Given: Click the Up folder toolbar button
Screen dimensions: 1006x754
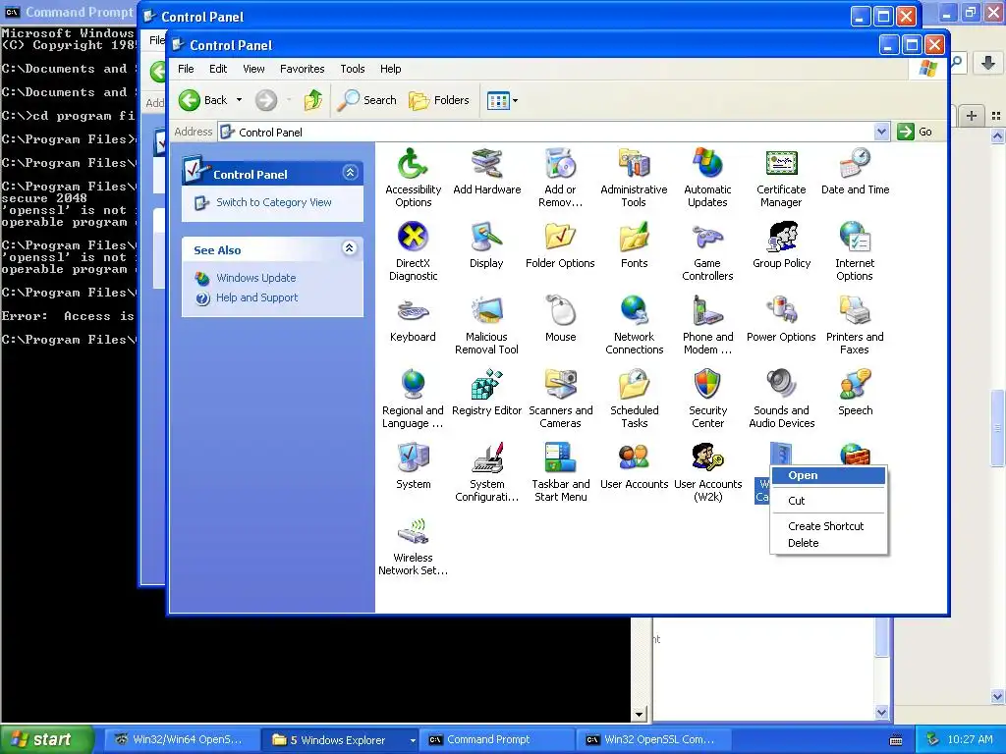Looking at the screenshot, I should (x=313, y=100).
